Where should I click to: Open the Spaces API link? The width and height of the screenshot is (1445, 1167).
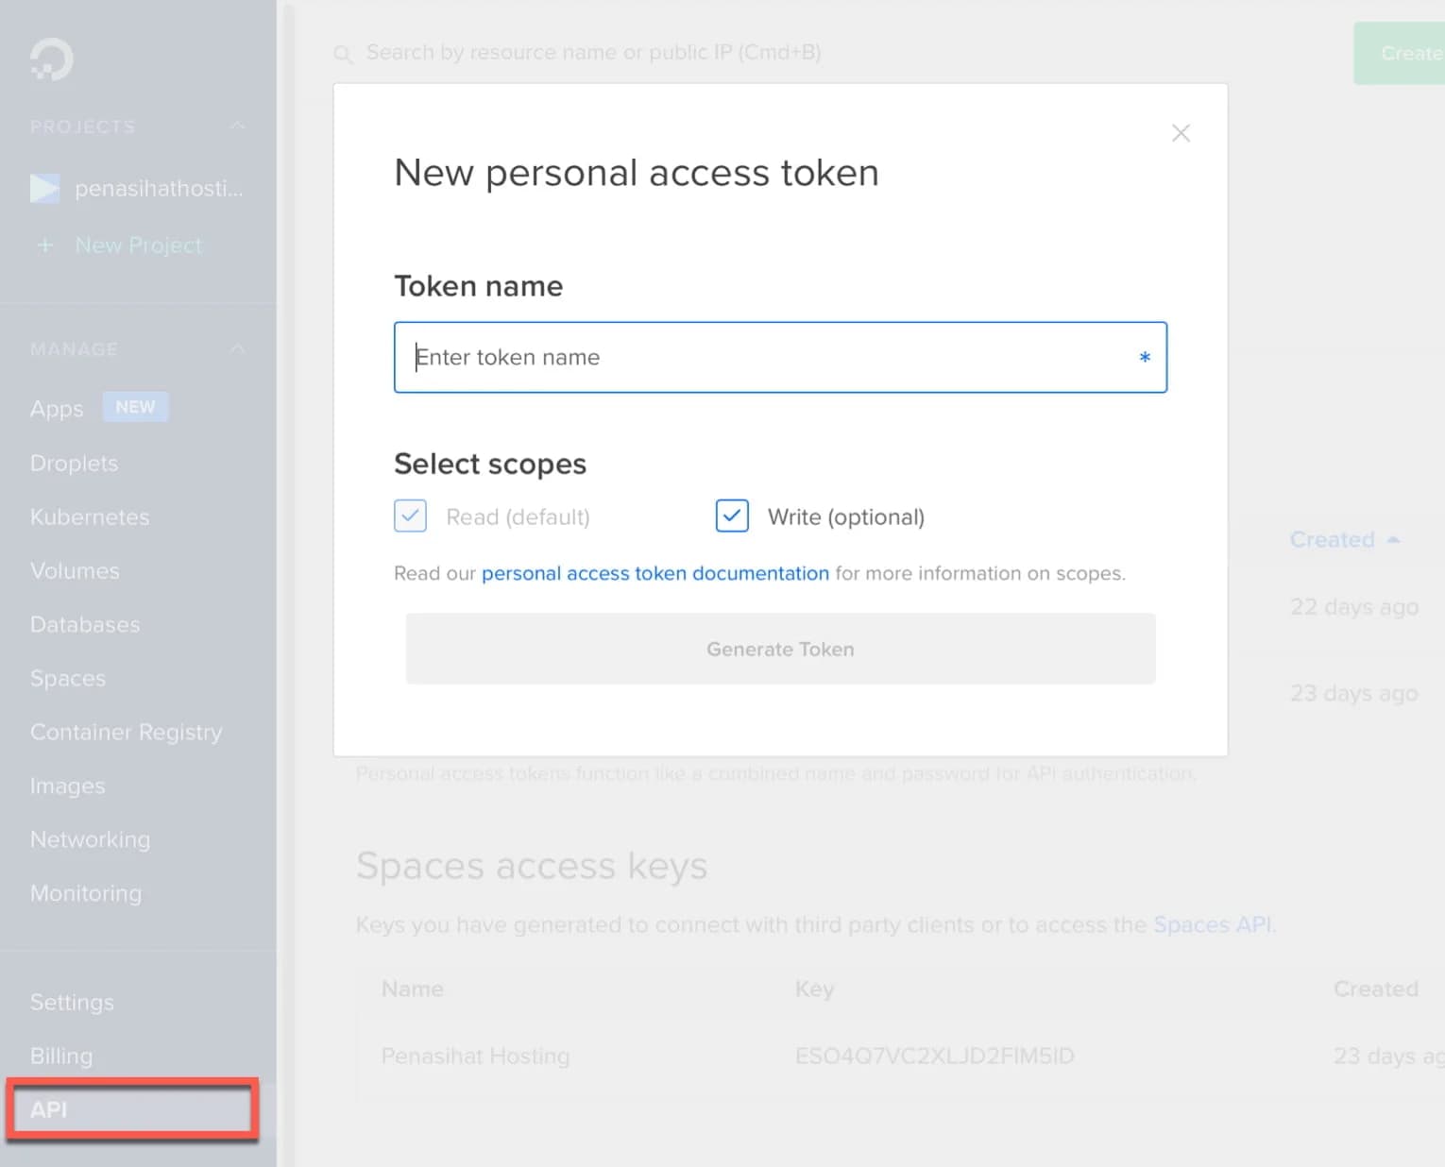click(x=1212, y=924)
